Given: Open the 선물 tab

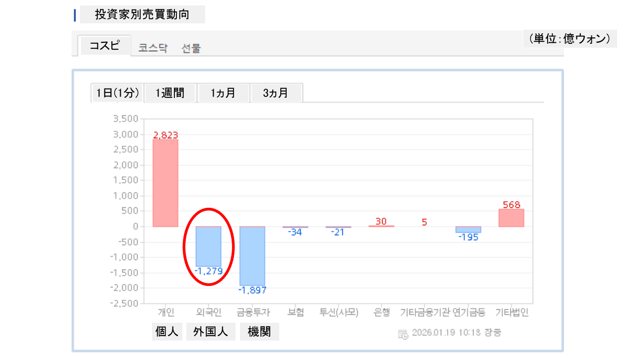Looking at the screenshot, I should point(191,48).
